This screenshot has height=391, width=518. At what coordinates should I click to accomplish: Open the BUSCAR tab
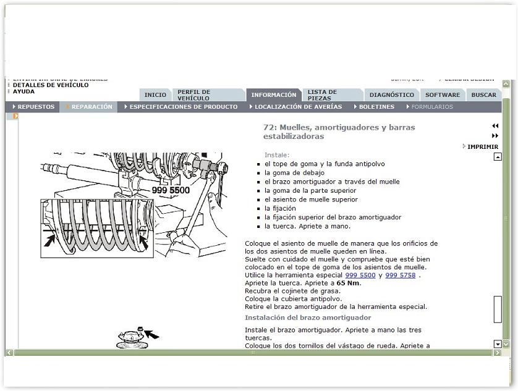click(483, 95)
